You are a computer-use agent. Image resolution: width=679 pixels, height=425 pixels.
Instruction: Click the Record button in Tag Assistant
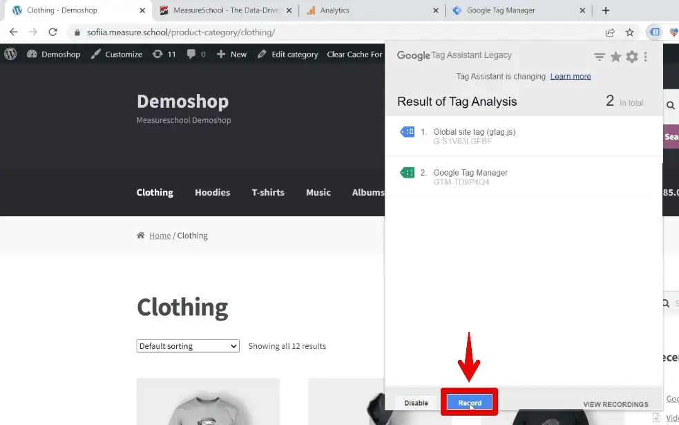[x=469, y=402]
